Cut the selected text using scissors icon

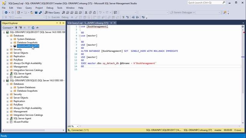point(86,13)
